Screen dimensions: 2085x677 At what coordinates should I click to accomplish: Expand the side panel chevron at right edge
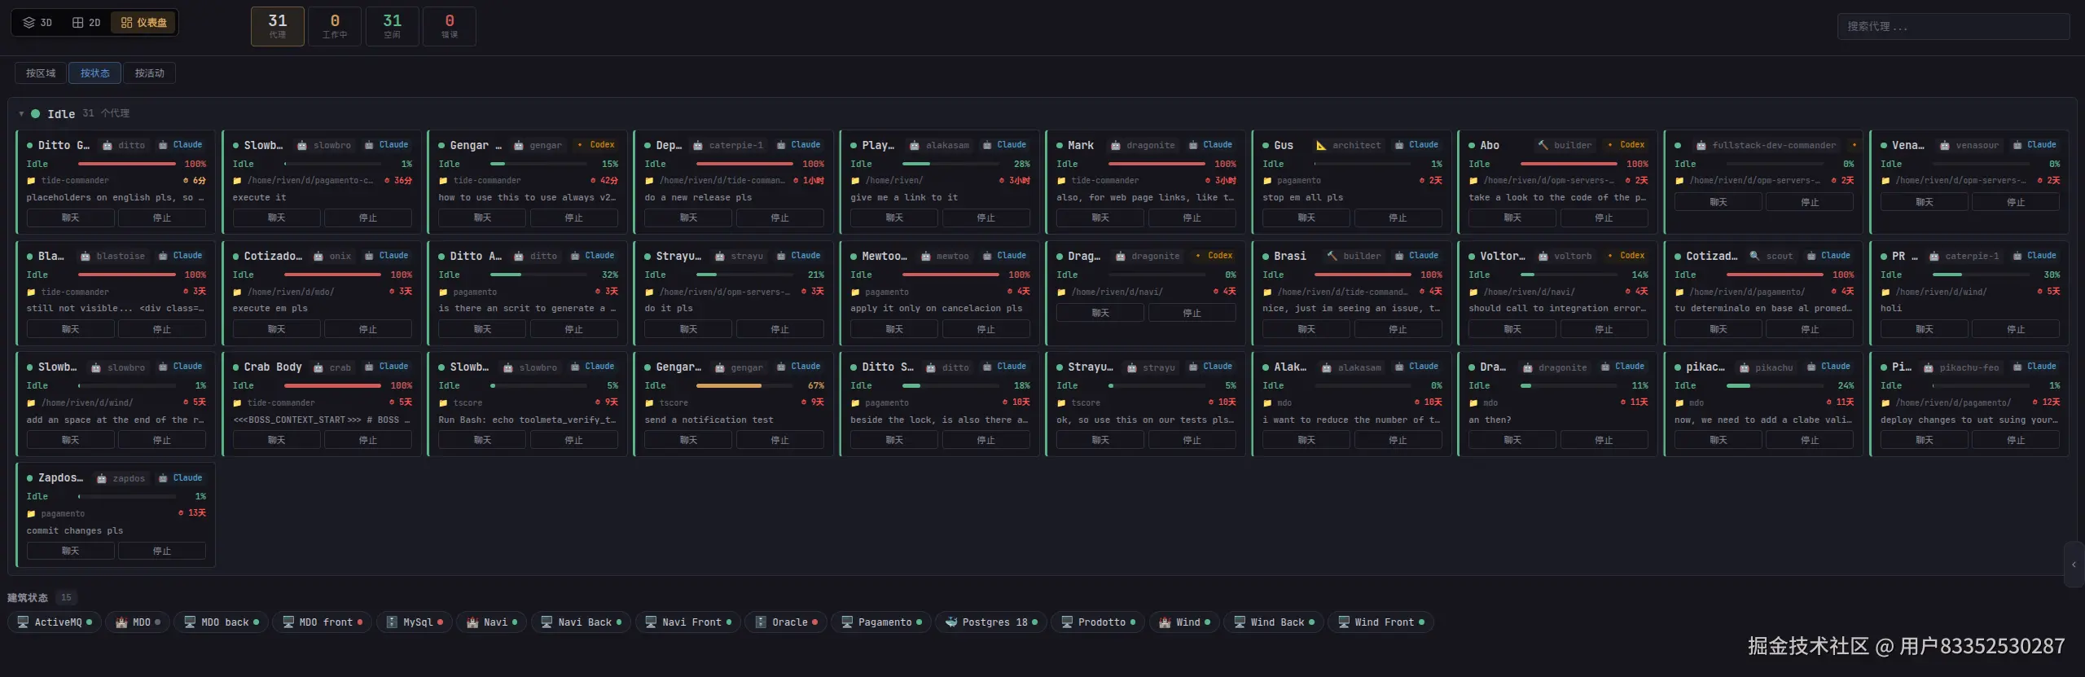click(2074, 564)
